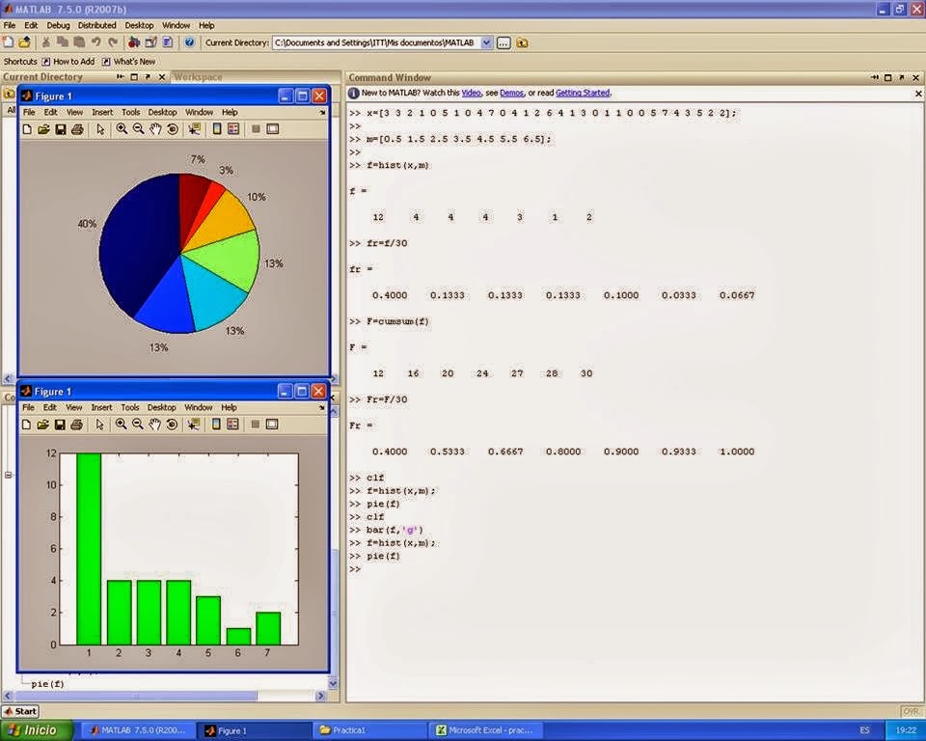Click browse-for-folder button beside Current Directory
The width and height of the screenshot is (926, 741).
pyautogui.click(x=504, y=42)
